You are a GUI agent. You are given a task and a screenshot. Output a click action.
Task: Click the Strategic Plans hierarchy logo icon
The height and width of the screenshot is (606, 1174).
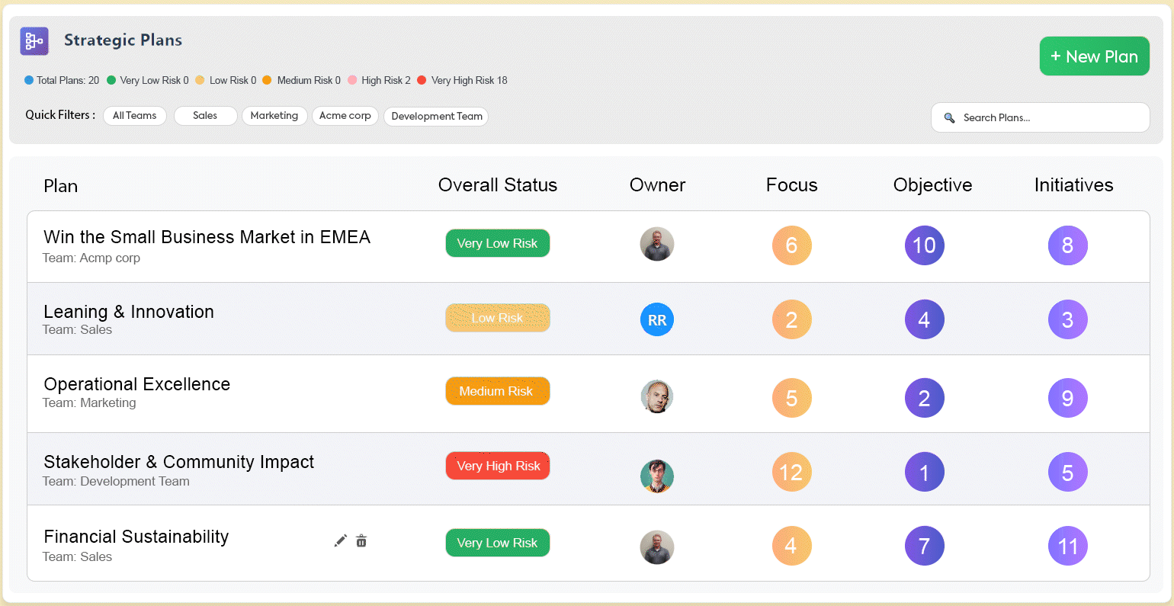(x=34, y=41)
